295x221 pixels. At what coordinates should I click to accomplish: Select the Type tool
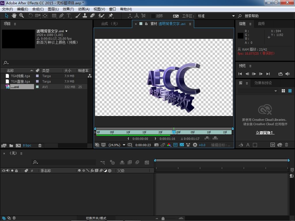pos(69,16)
